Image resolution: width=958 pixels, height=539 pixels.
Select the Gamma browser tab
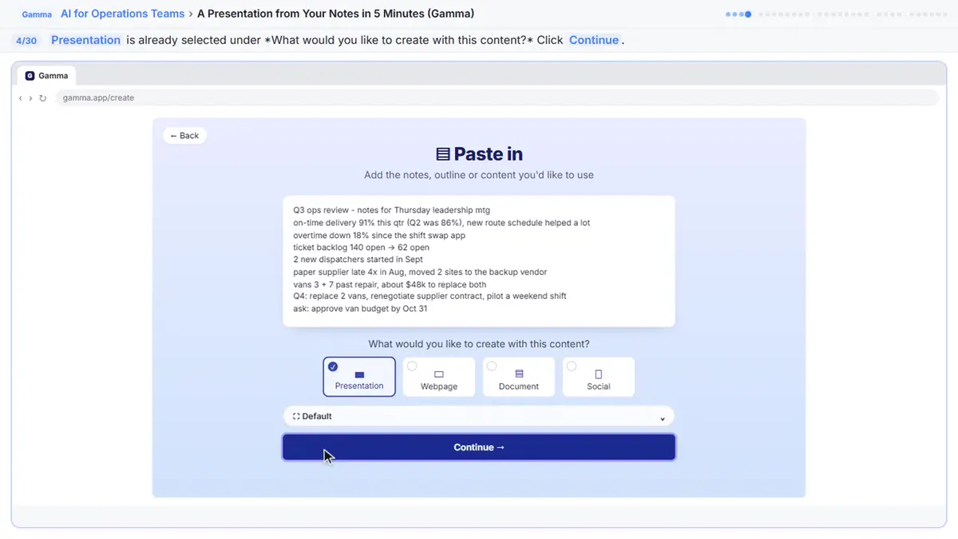(x=47, y=76)
